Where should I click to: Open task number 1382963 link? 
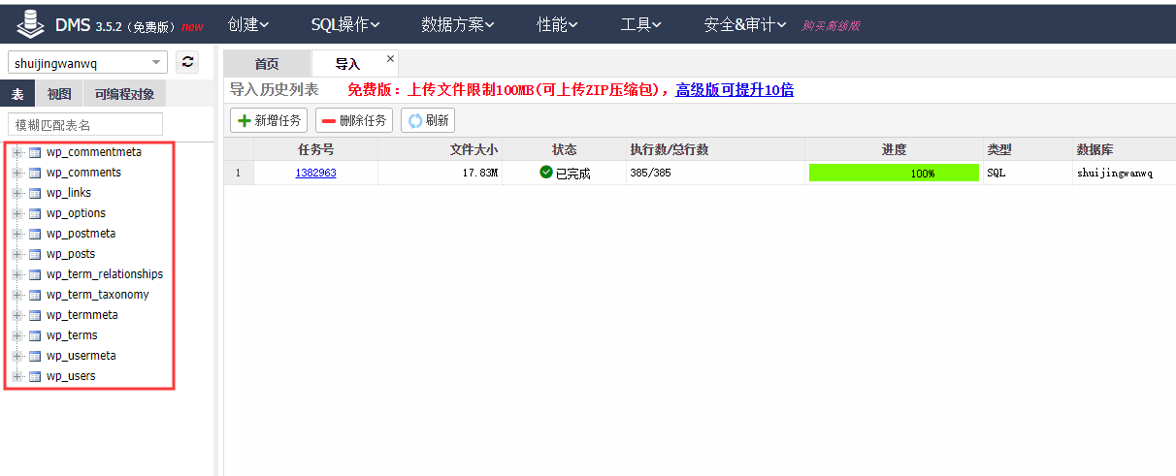[315, 174]
